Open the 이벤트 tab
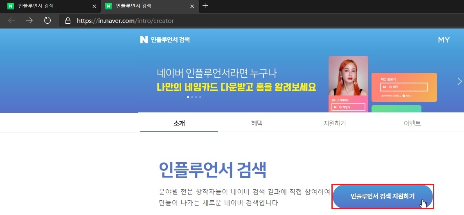 (412, 123)
